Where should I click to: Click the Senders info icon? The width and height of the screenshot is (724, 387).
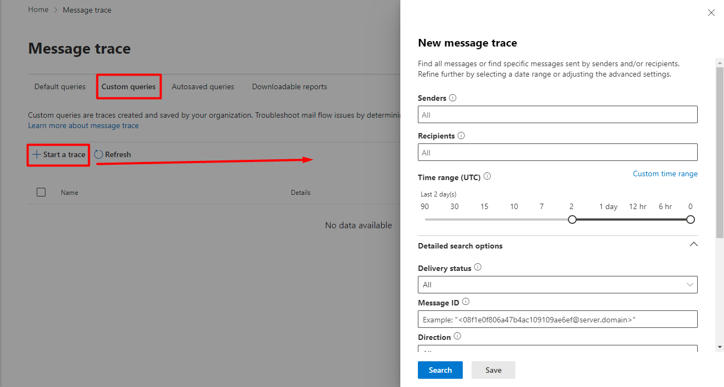click(452, 98)
